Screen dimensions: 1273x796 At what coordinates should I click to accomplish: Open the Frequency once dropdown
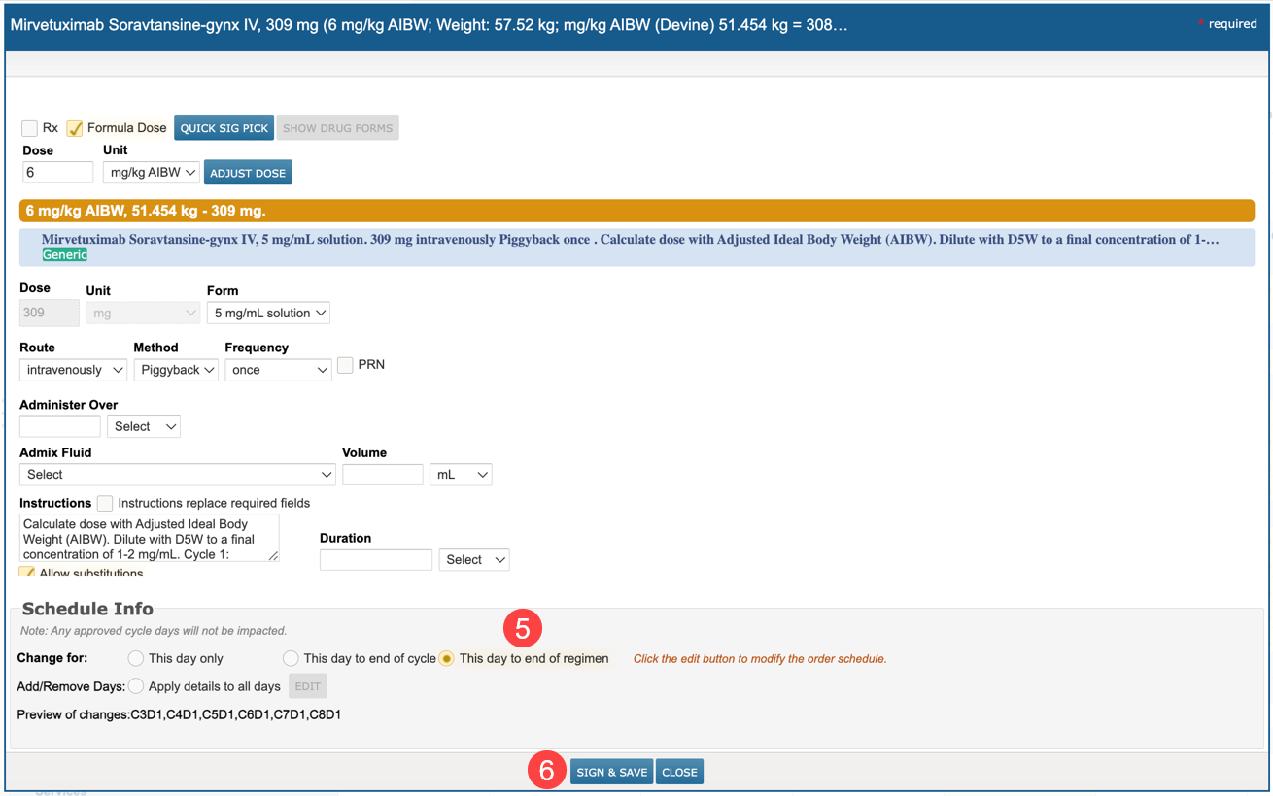278,370
